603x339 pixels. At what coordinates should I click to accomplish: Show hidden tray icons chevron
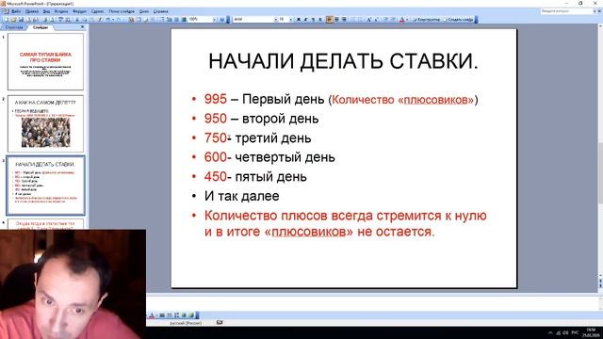point(550,332)
